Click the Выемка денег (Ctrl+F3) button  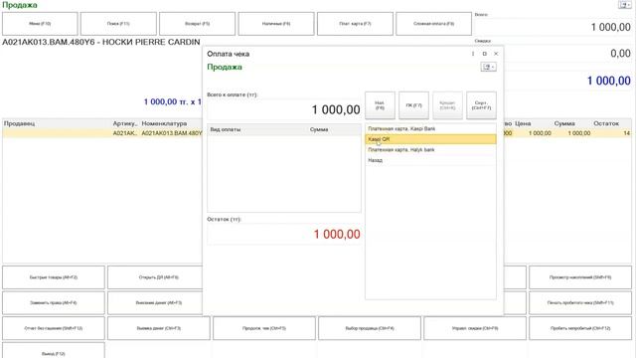(x=159, y=328)
